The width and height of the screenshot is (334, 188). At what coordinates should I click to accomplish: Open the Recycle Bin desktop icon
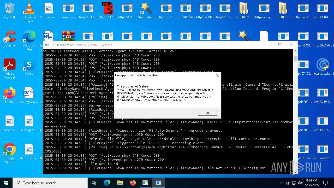coord(10,11)
